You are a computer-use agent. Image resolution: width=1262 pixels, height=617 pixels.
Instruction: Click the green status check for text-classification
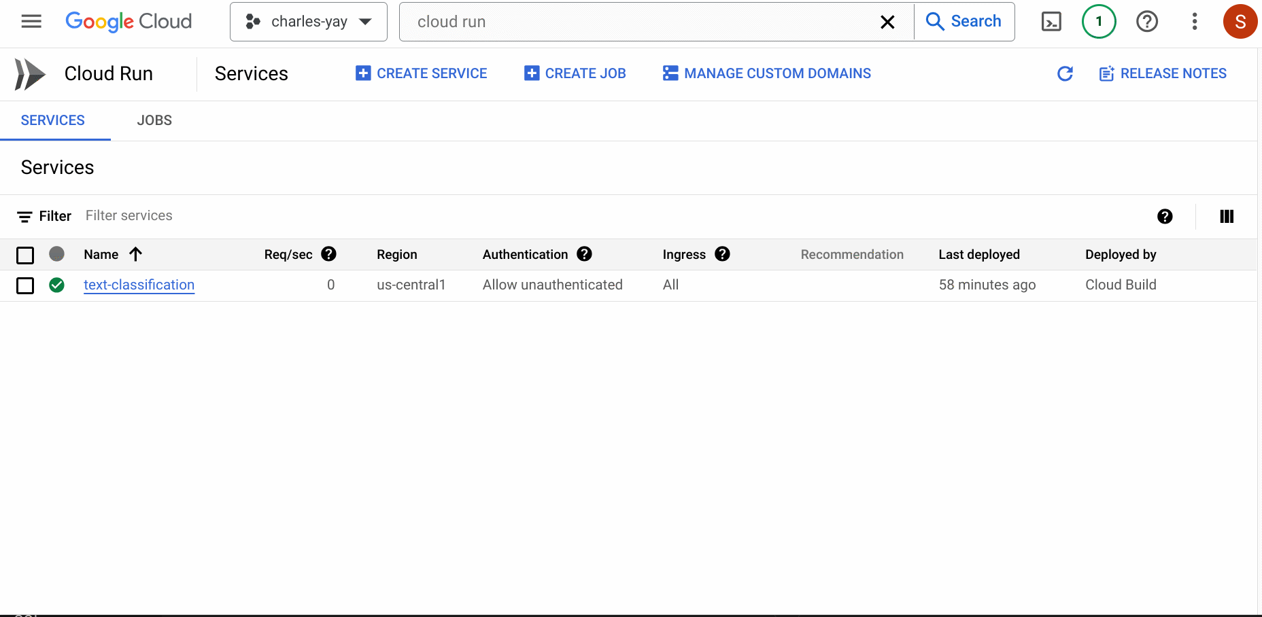(x=57, y=285)
